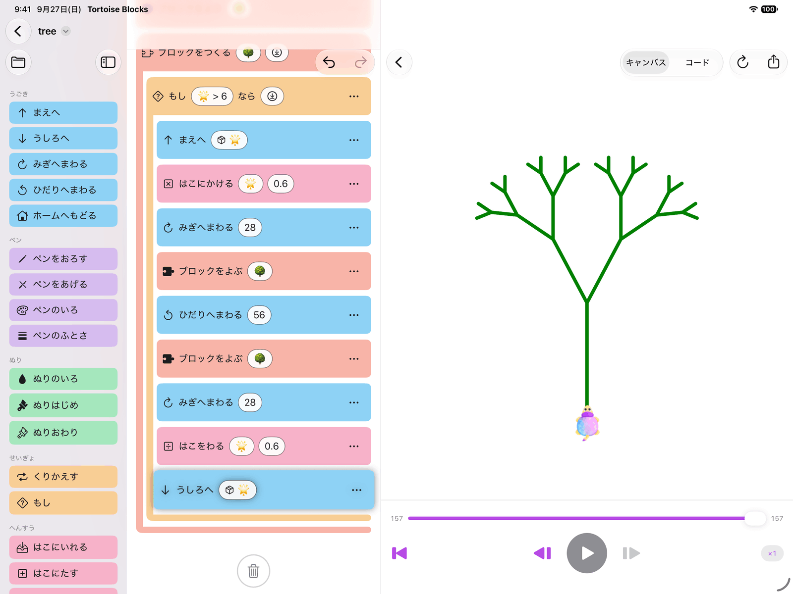
Task: Open tree project name dropdown
Action: tap(66, 31)
